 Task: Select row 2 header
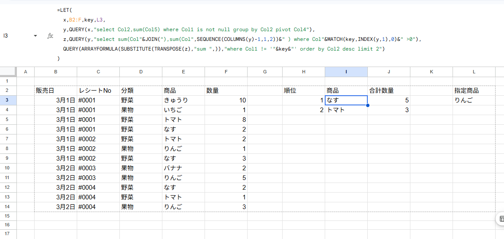(x=8, y=91)
